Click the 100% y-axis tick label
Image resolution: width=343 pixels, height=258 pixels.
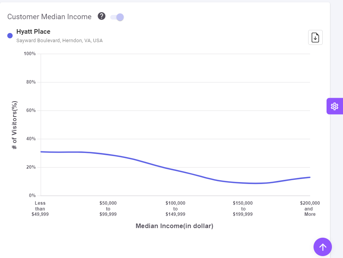pyautogui.click(x=29, y=54)
